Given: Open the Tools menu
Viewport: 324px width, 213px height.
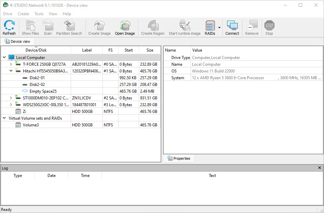Looking at the screenshot, I should (39, 13).
